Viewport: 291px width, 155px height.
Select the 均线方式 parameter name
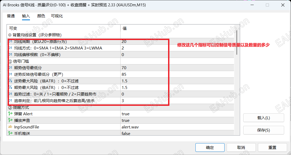[x=58, y=48]
